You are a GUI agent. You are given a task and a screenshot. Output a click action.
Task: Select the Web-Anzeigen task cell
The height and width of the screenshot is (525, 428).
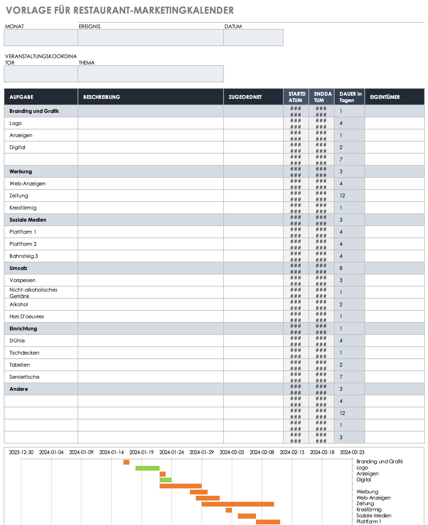(x=41, y=183)
